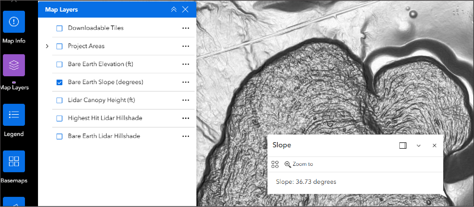Open options for Project Areas layer
Viewport: 474px width, 207px height.
186,46
